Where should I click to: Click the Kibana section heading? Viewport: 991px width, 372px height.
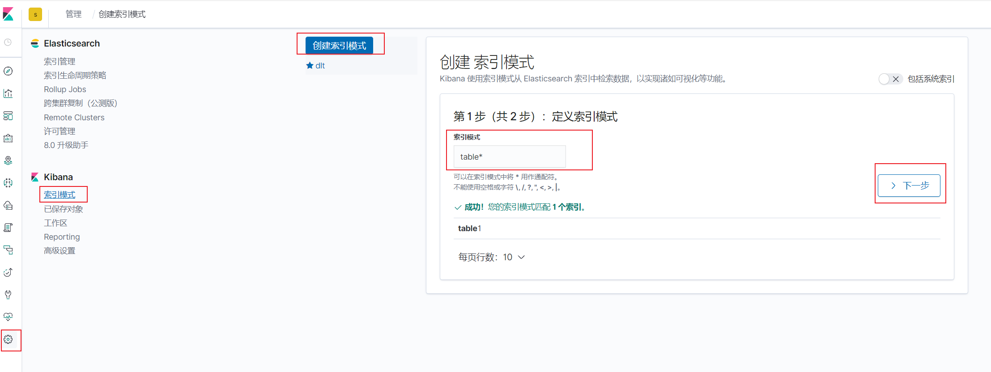(58, 177)
